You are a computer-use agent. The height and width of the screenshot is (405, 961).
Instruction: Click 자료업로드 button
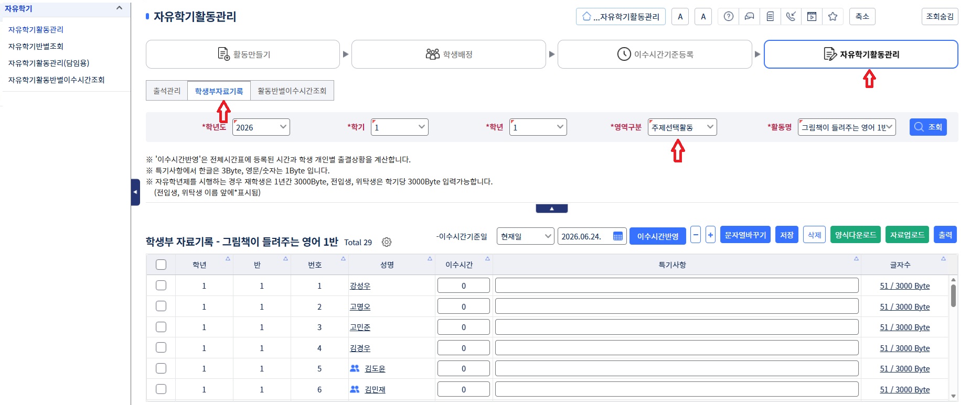click(907, 235)
